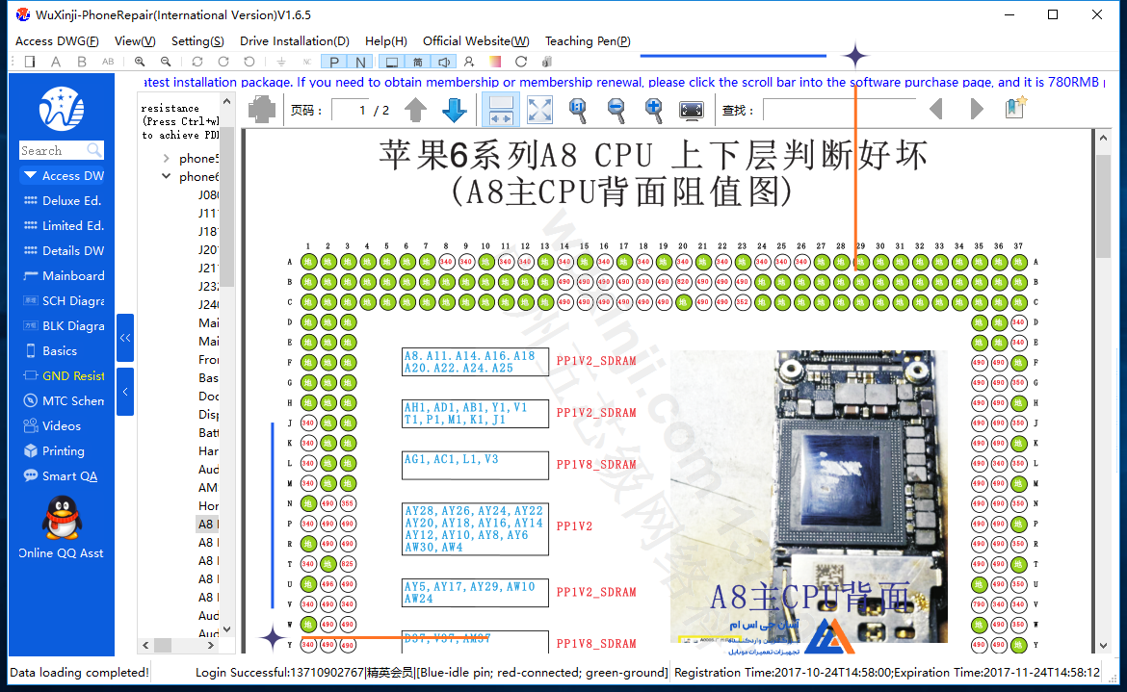The image size is (1127, 692).
Task: Collapse the phone6 tree node
Action: click(166, 176)
